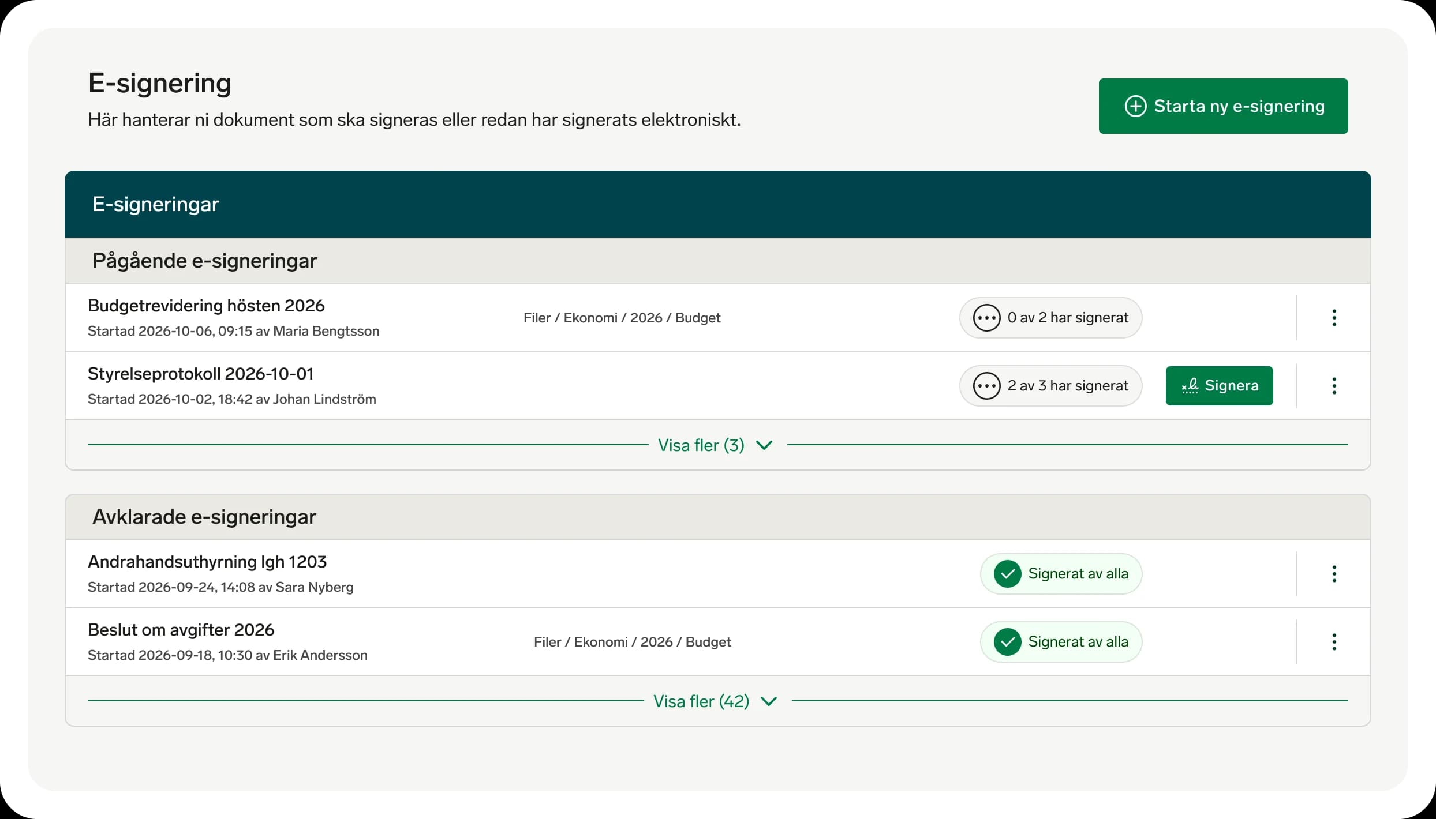Open Budgetrevidering hösten 2026 document title
The height and width of the screenshot is (819, 1436).
point(206,306)
